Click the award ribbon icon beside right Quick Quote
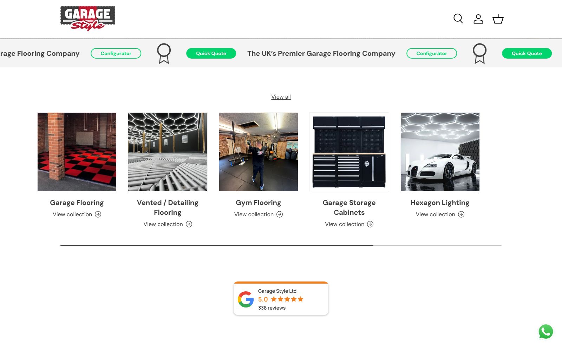The height and width of the screenshot is (351, 562). point(479,53)
